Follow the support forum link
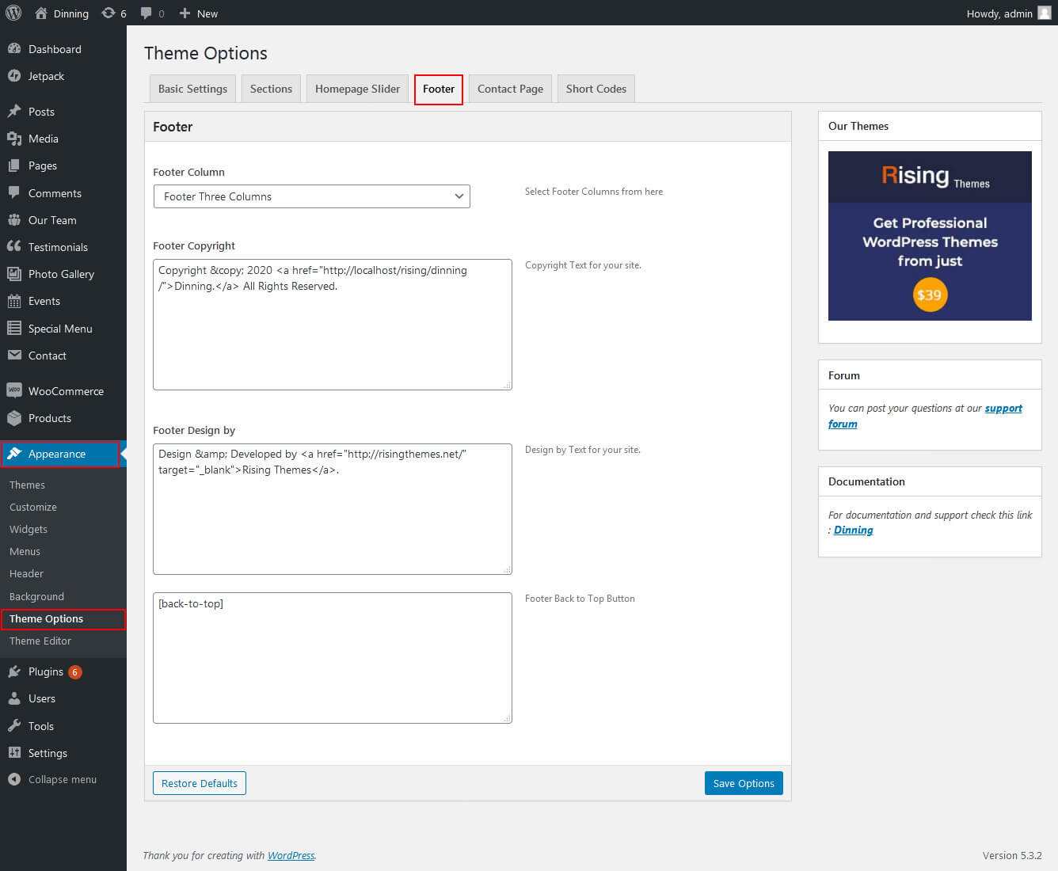The height and width of the screenshot is (871, 1058). pyautogui.click(x=1003, y=409)
